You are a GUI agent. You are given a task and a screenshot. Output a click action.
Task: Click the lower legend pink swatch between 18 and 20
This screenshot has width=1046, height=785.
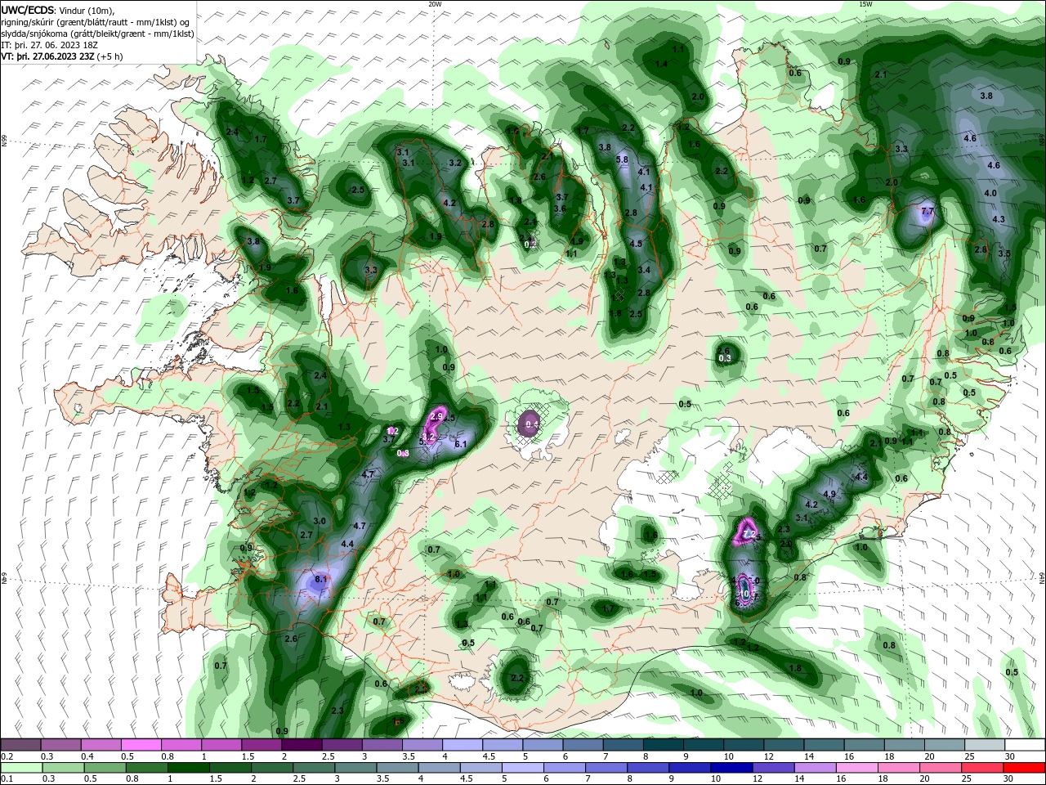[x=900, y=768]
